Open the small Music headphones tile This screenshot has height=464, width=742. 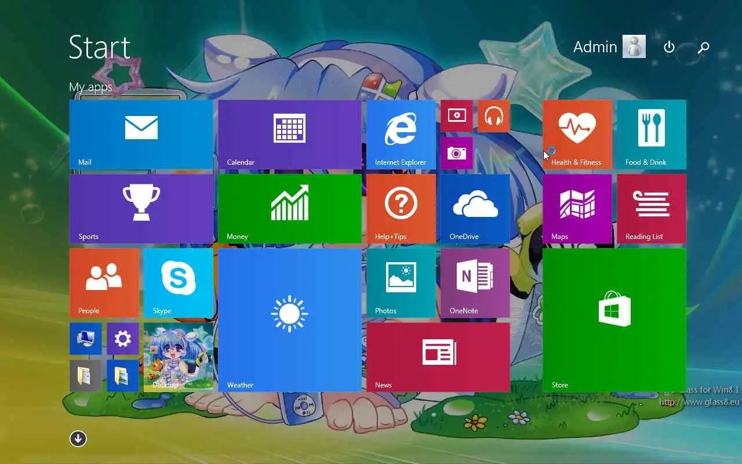[494, 116]
